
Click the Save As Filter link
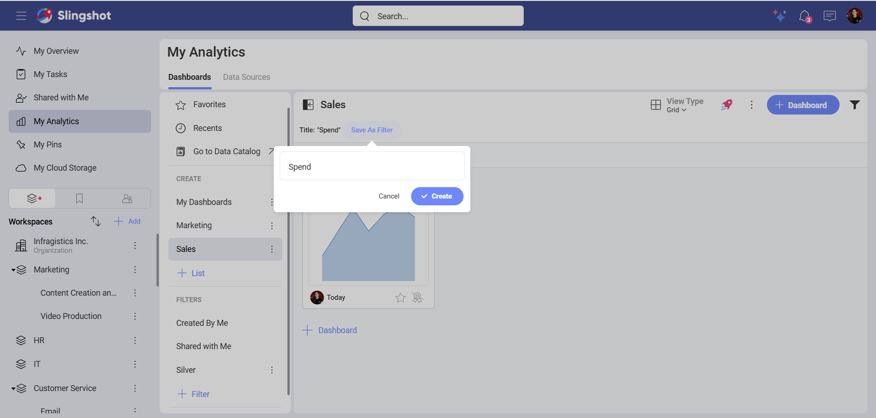click(x=371, y=130)
